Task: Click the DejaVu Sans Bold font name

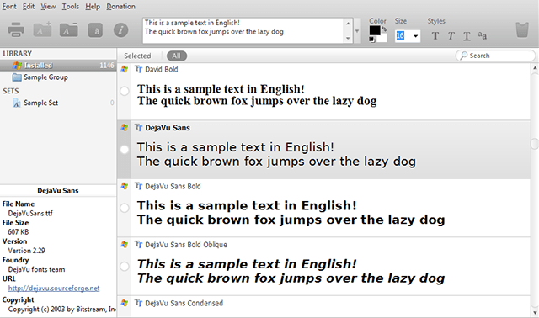Action: (173, 186)
